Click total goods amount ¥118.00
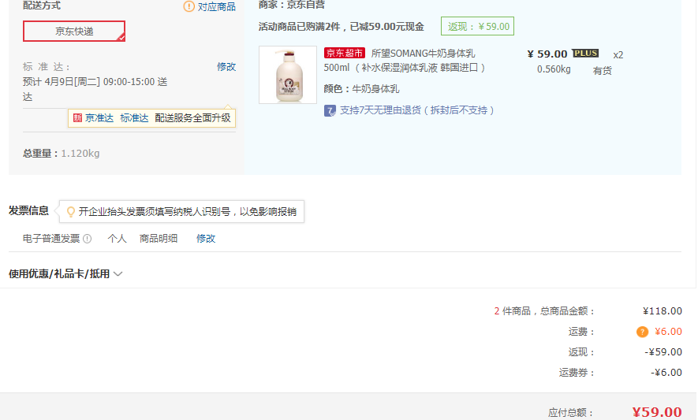 coord(663,311)
